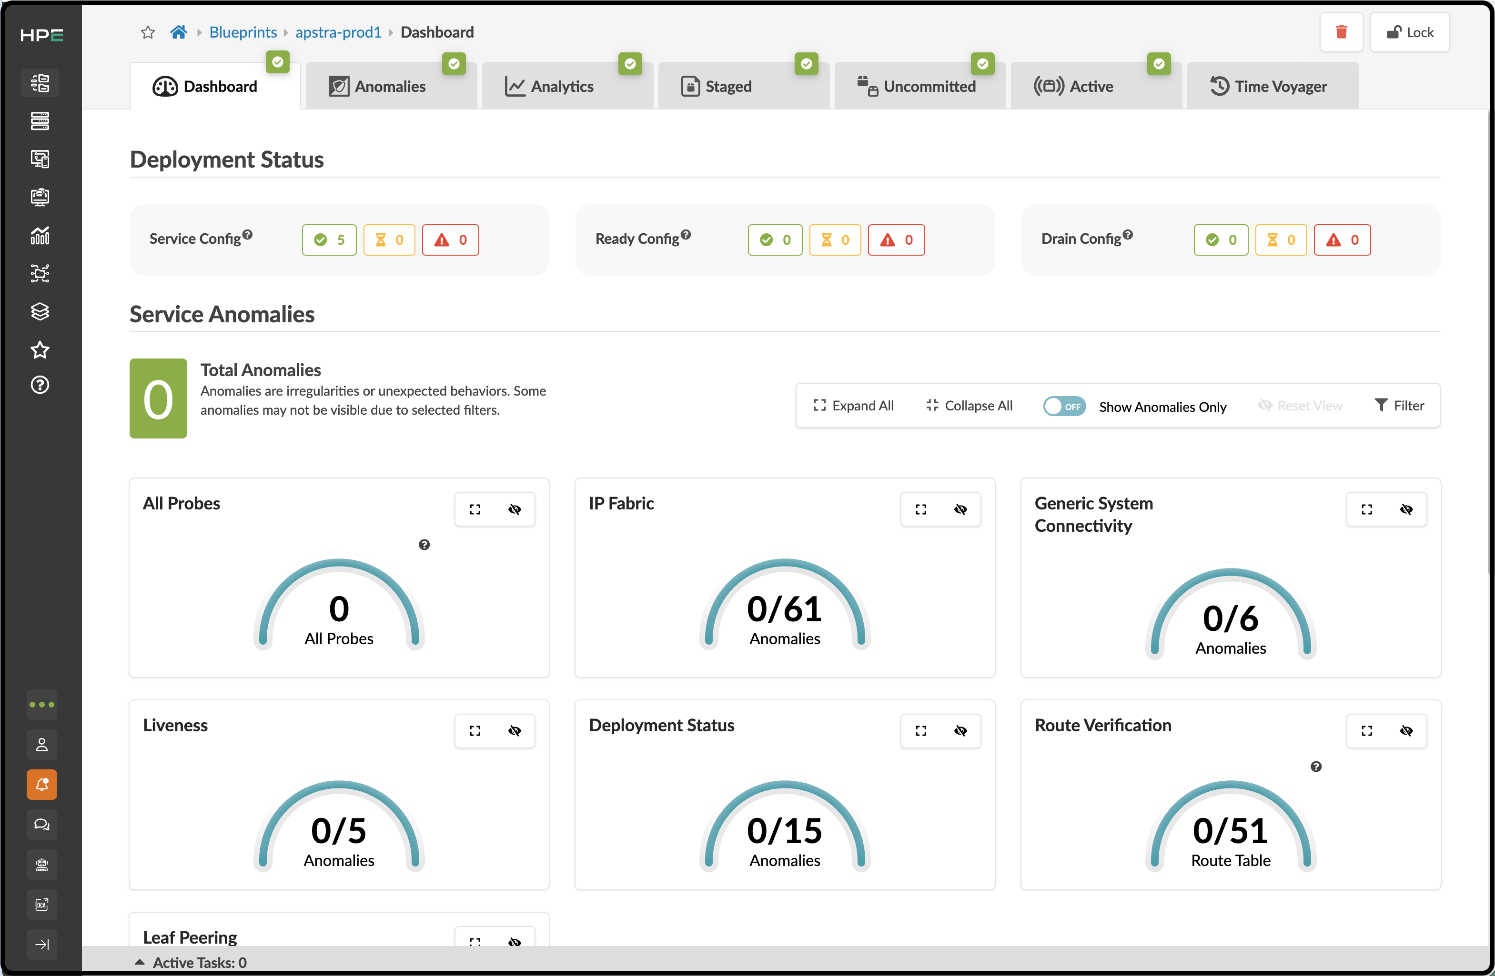Click the Lock button
The height and width of the screenshot is (976, 1495).
point(1410,32)
